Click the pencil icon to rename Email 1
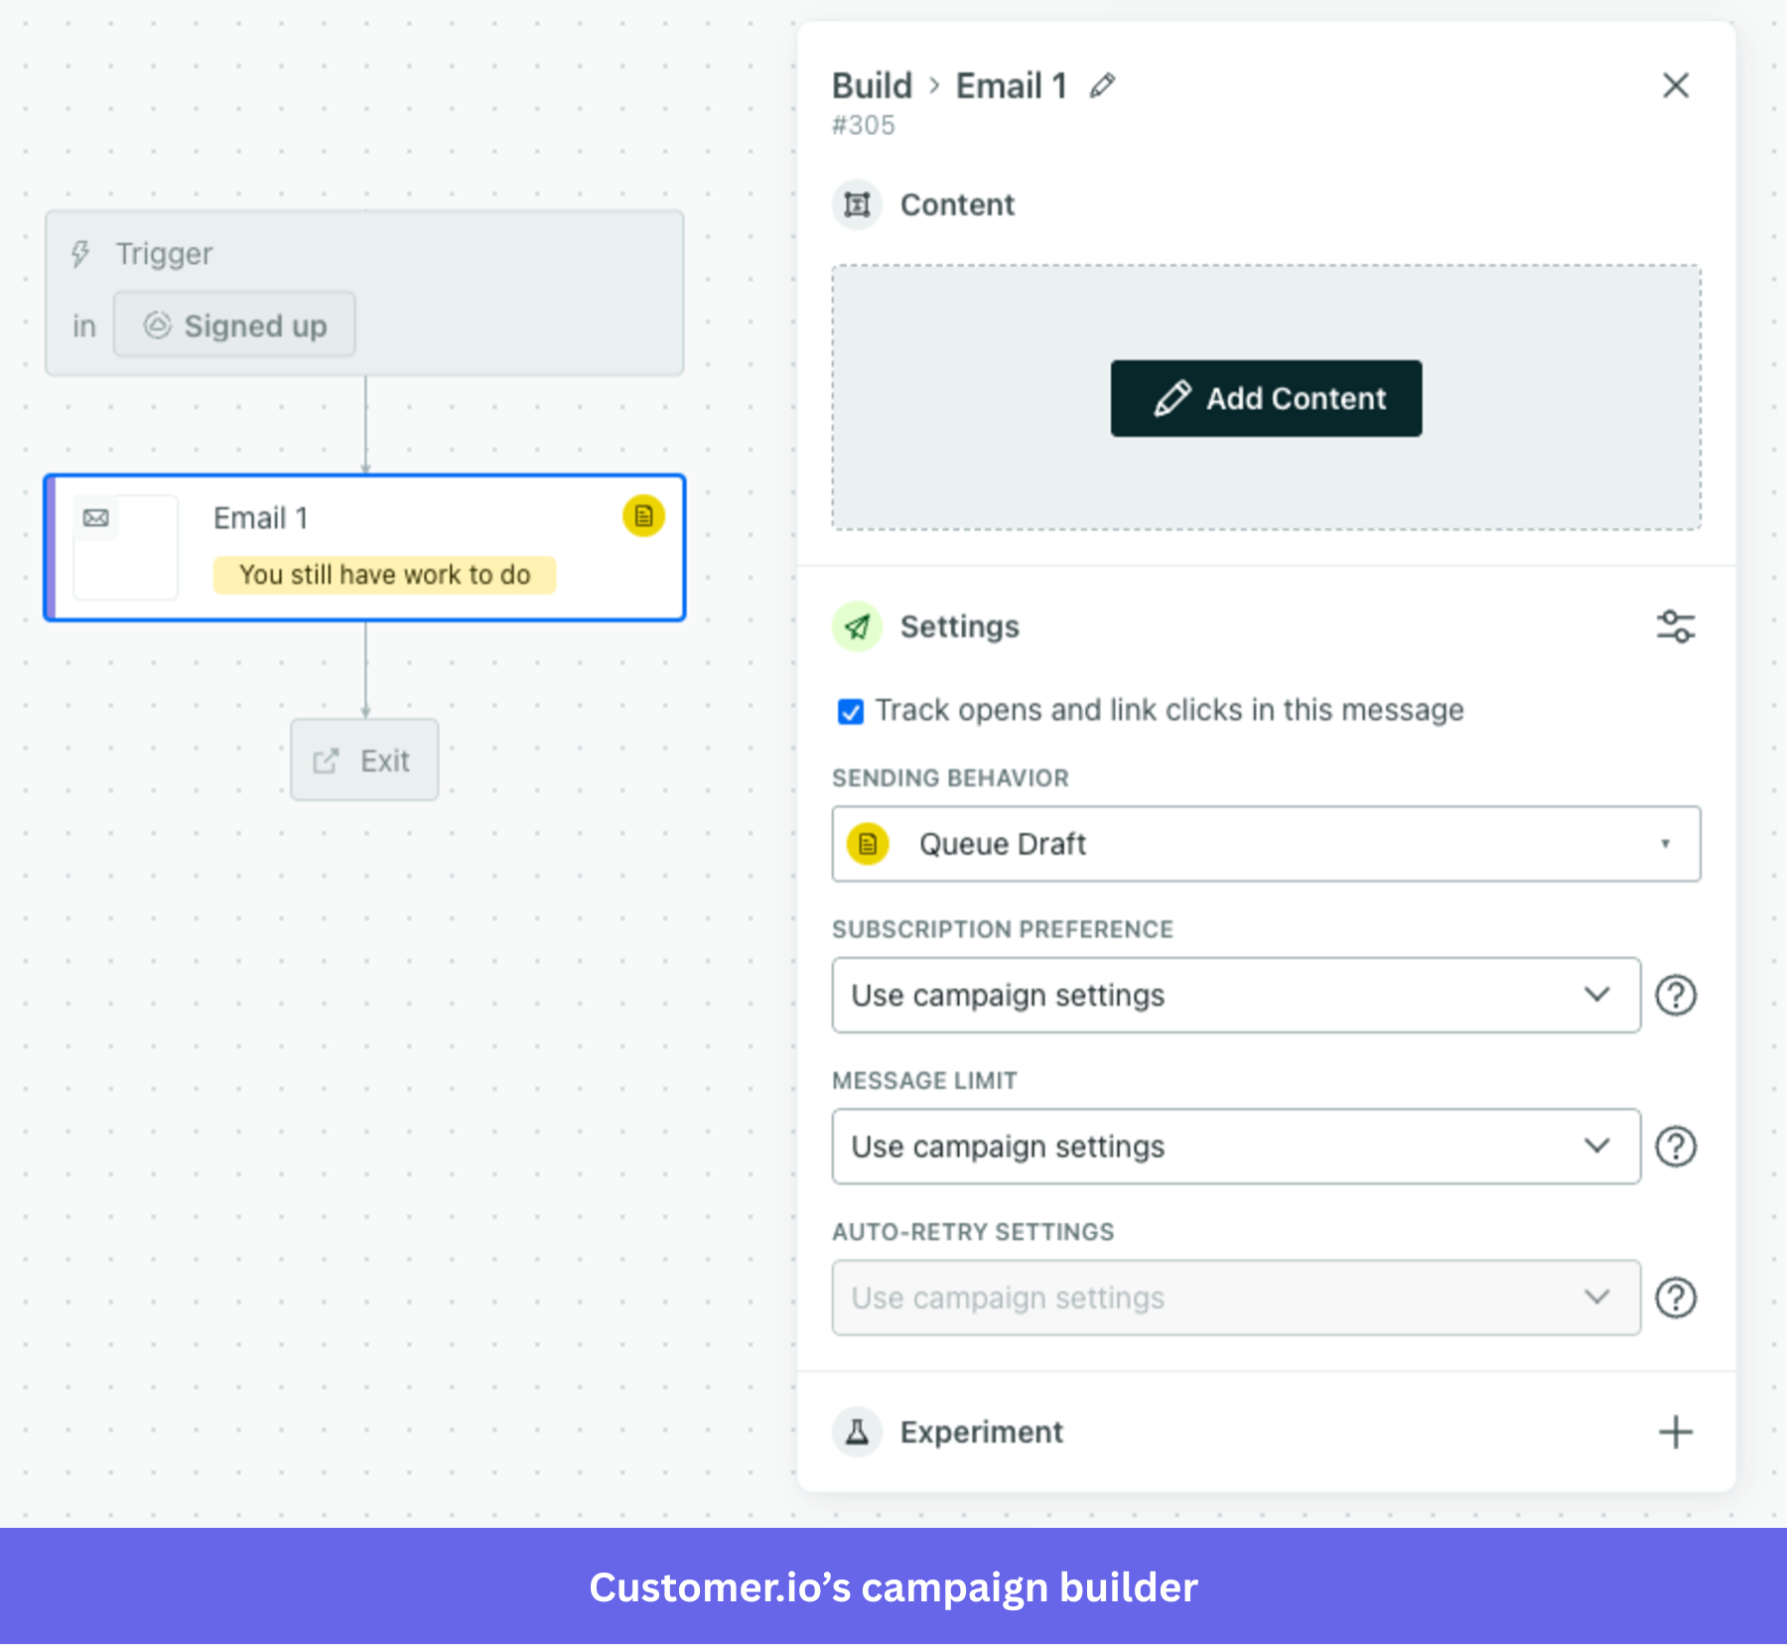This screenshot has height=1647, width=1787. (x=1102, y=86)
